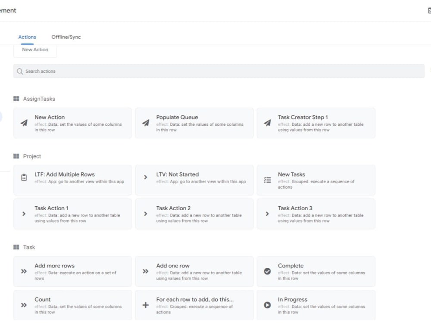Create a new action with New Action button
This screenshot has width=431, height=323.
click(35, 50)
